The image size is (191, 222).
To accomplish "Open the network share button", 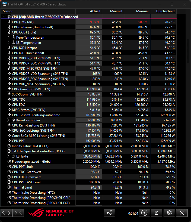I will (x=109, y=213).
